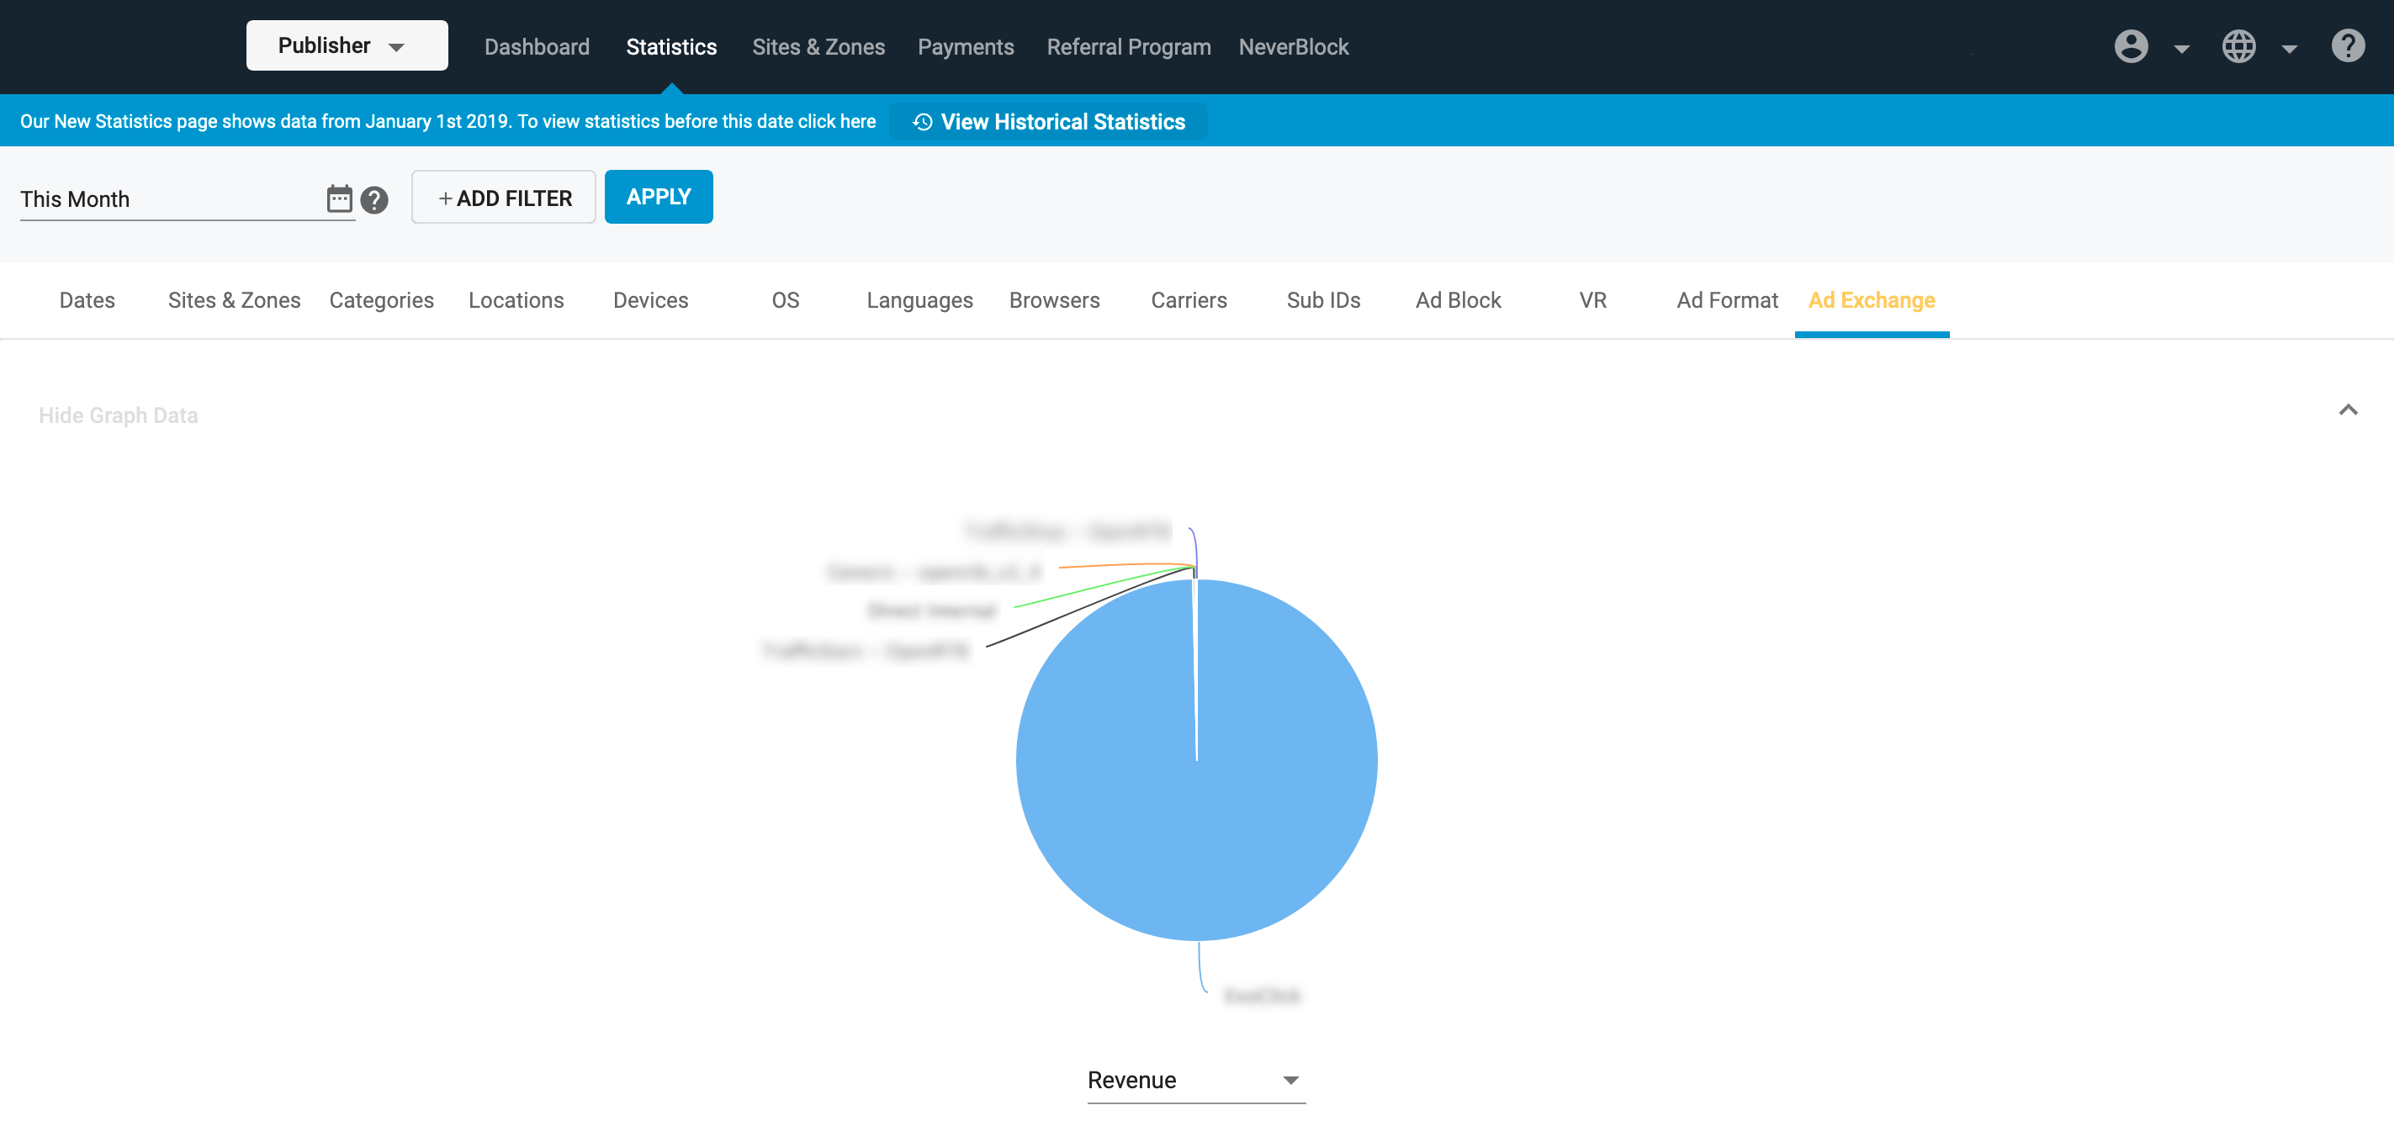The image size is (2394, 1137).
Task: Click the ADD FILTER button
Action: pos(504,197)
